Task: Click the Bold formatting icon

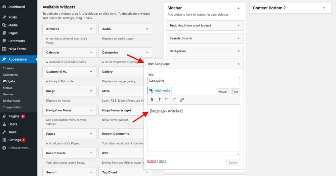Action: [152, 100]
